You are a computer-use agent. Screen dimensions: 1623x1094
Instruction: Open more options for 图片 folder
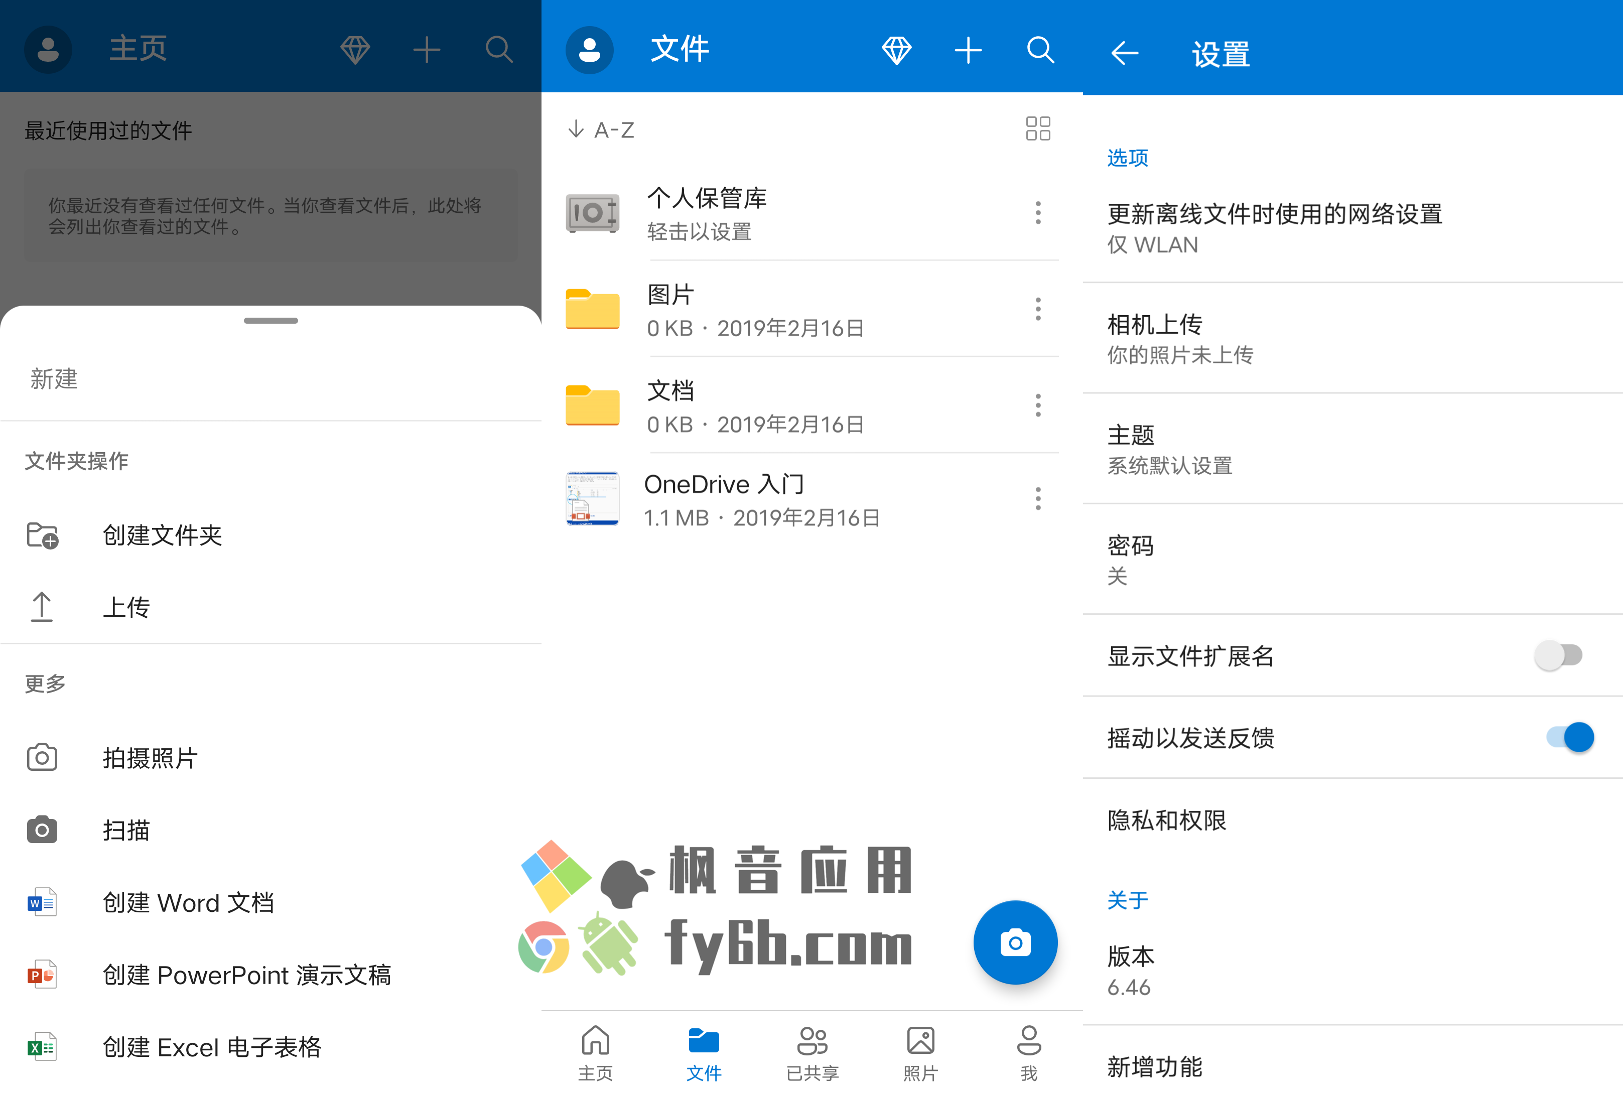(1038, 309)
